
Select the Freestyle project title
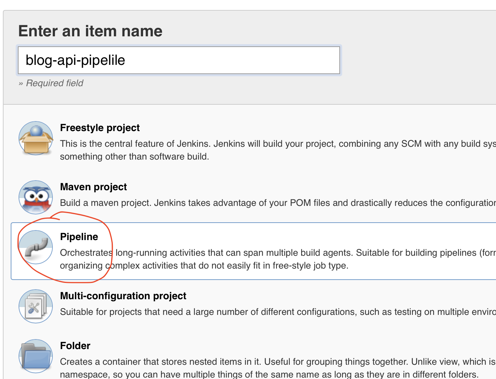coord(100,128)
